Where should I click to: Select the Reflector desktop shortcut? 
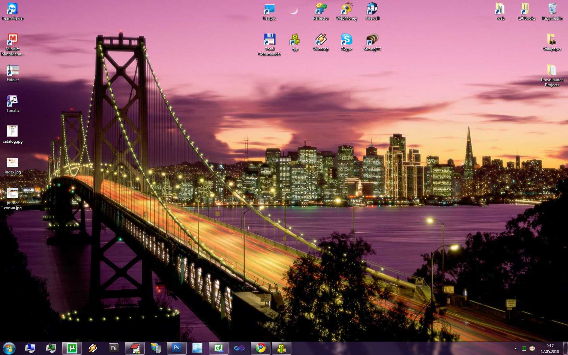(321, 9)
